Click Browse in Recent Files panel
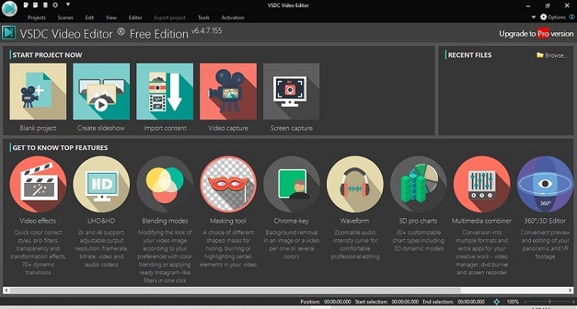The height and width of the screenshot is (309, 577). (552, 55)
